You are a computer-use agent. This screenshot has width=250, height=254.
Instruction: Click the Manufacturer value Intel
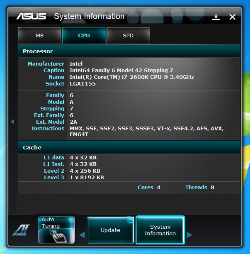76,64
